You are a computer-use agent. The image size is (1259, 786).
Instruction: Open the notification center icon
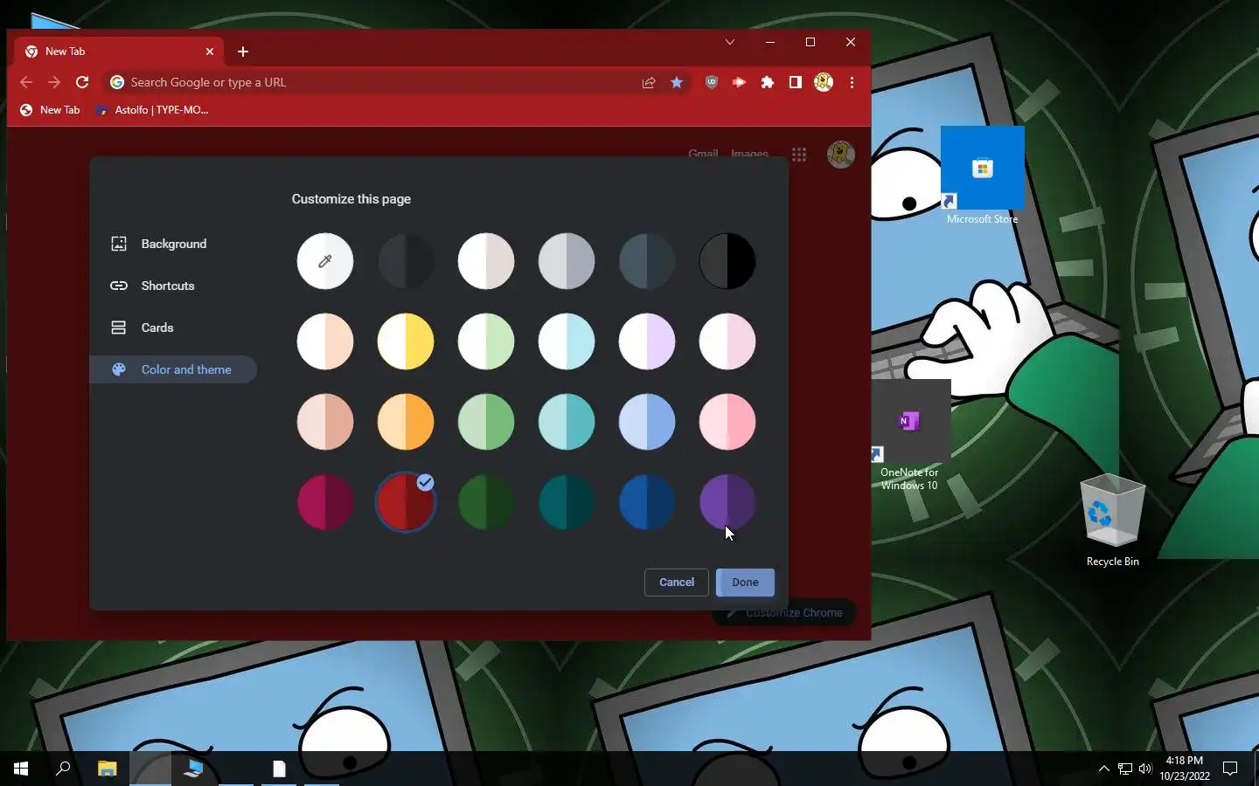tap(1230, 769)
